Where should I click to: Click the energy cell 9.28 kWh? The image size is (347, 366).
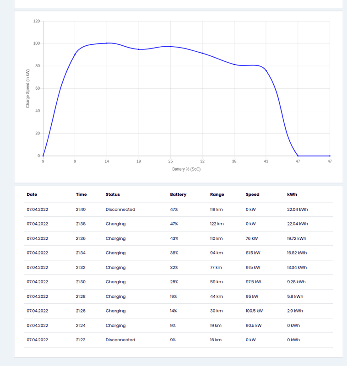[x=296, y=282]
